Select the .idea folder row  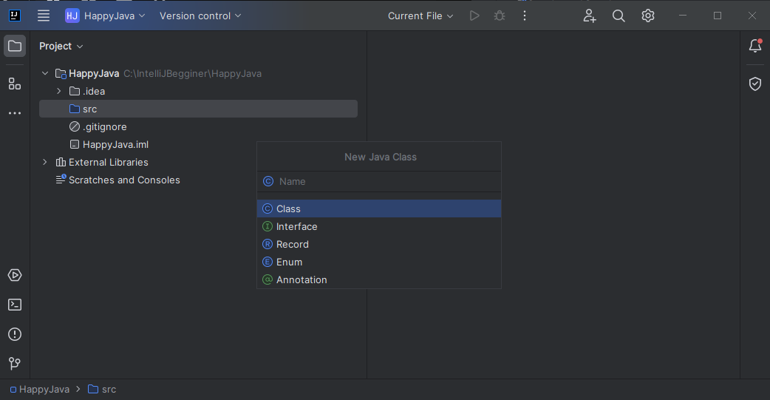coord(198,92)
